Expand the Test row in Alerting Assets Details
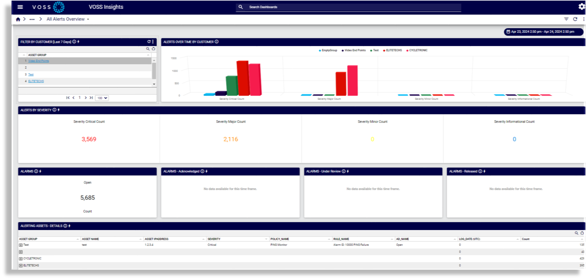The width and height of the screenshot is (586, 280). [20, 245]
